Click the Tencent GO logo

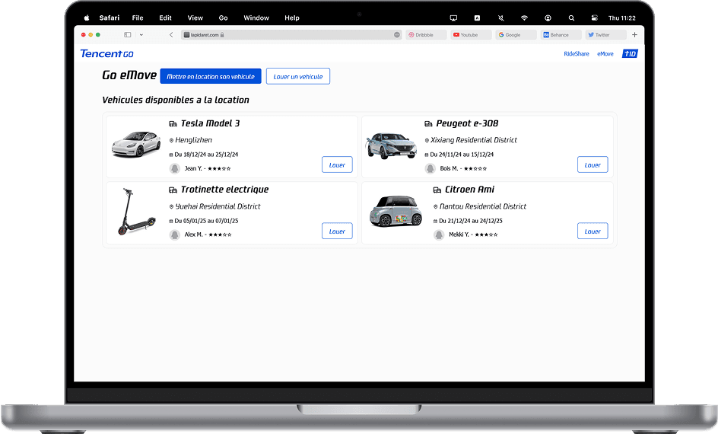[x=106, y=53]
